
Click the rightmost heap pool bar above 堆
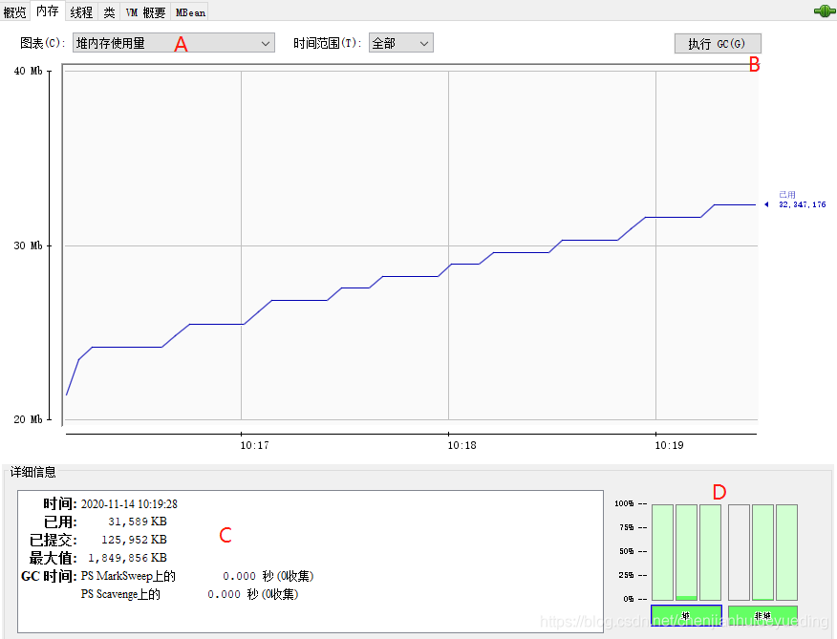pyautogui.click(x=711, y=552)
